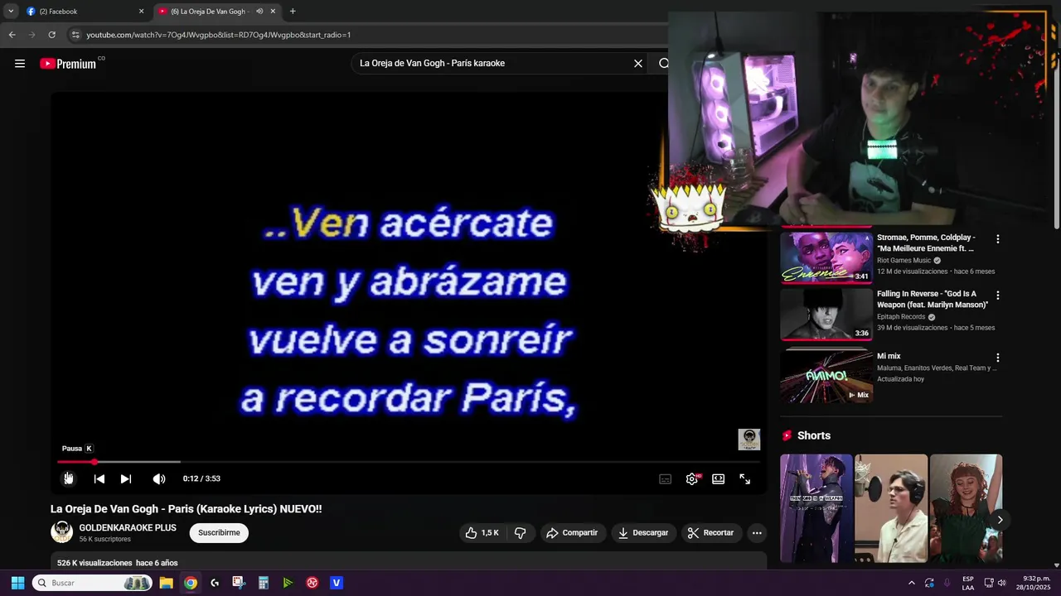The image size is (1061, 596).
Task: Open the Short with red-haired woman
Action: (x=966, y=508)
